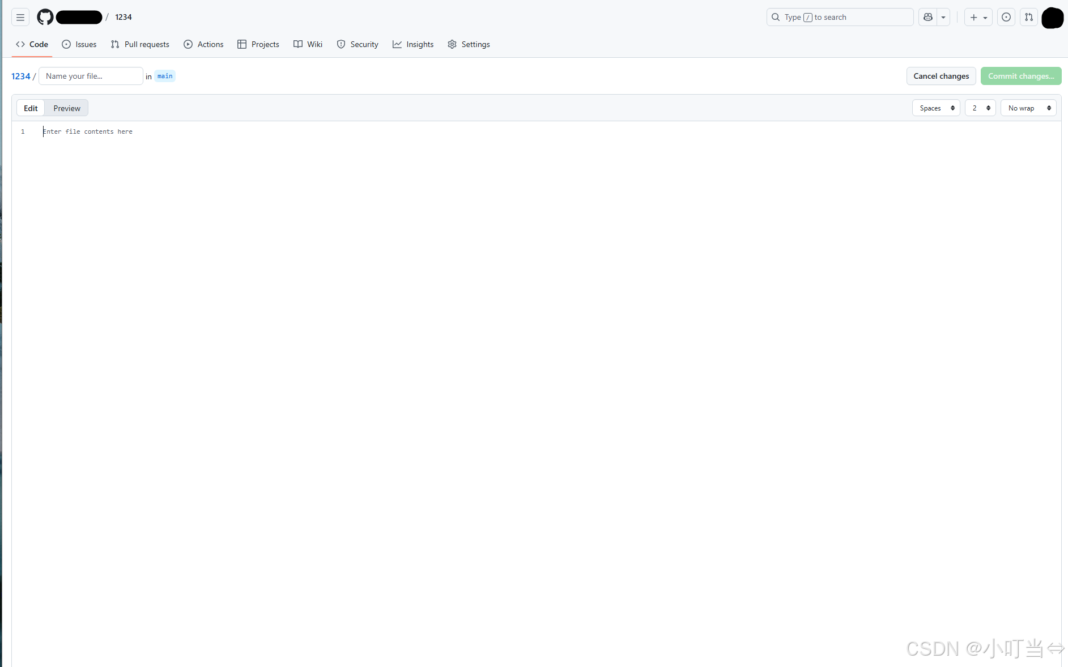Click in the file contents editor line 1
1068x667 pixels.
click(550, 131)
